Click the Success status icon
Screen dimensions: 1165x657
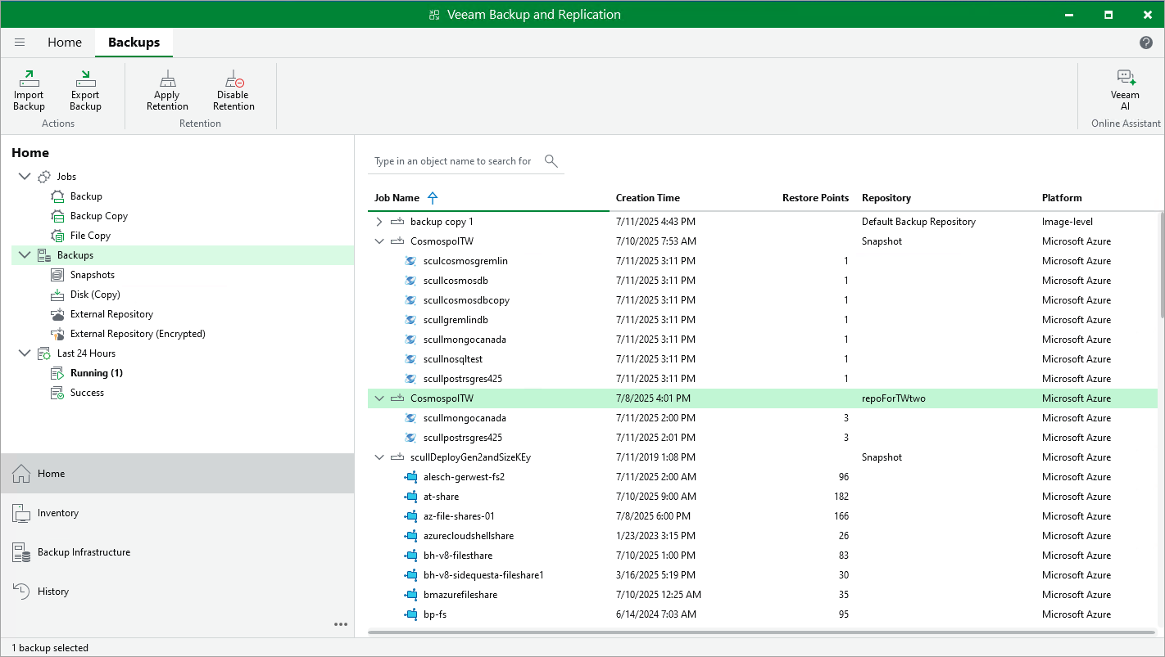click(x=57, y=393)
